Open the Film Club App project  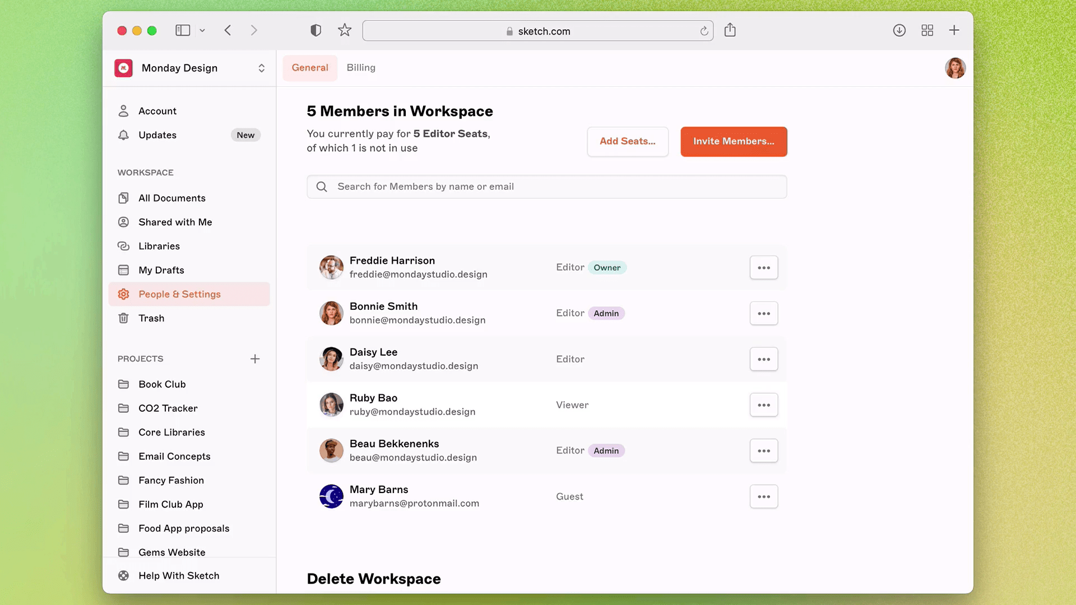click(170, 504)
